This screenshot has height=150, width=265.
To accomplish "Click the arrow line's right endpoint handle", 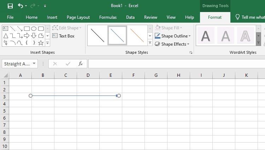I will tap(119, 96).
